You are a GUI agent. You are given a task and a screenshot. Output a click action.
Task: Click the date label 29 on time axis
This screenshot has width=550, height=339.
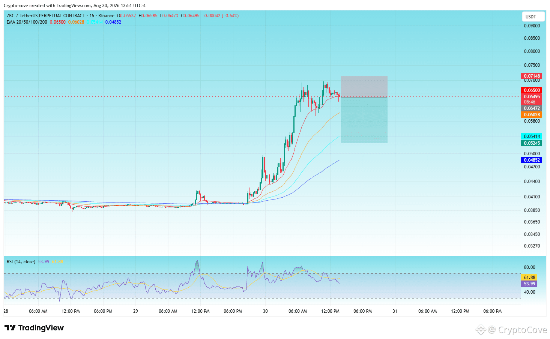click(135, 311)
